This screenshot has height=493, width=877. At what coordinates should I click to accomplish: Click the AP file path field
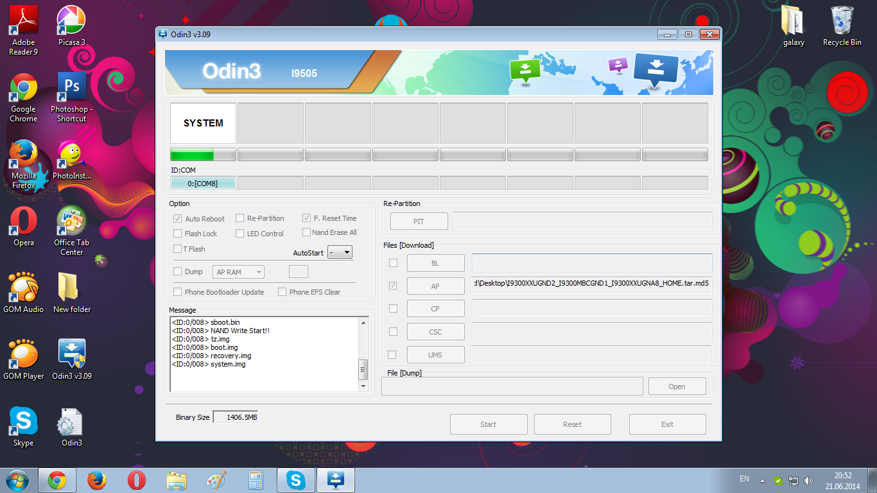592,286
